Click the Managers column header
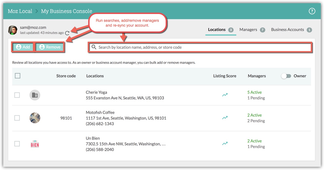 tap(257, 76)
